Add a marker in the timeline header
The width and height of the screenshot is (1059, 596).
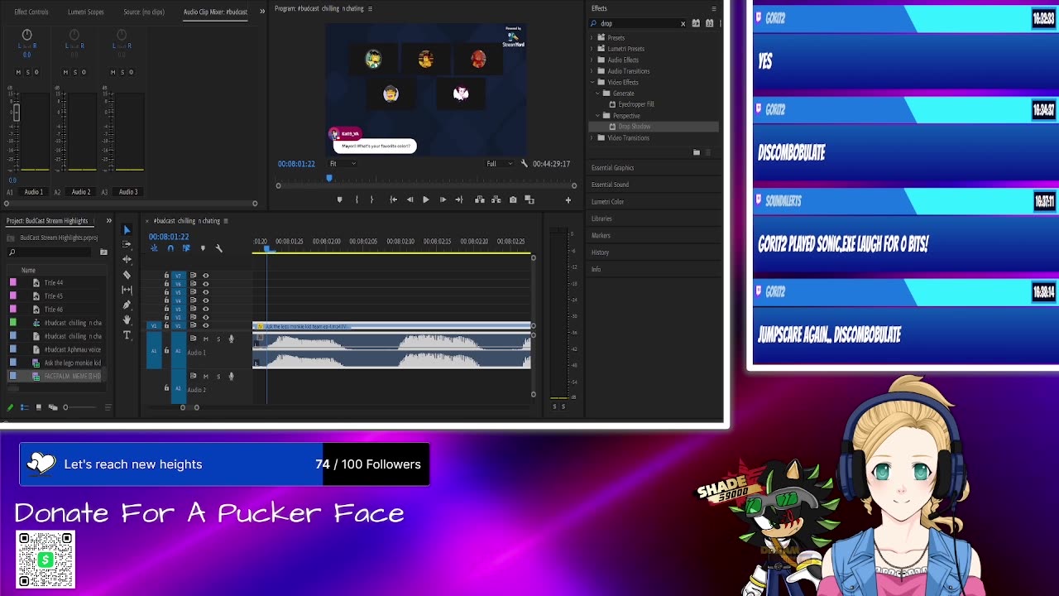(x=203, y=248)
